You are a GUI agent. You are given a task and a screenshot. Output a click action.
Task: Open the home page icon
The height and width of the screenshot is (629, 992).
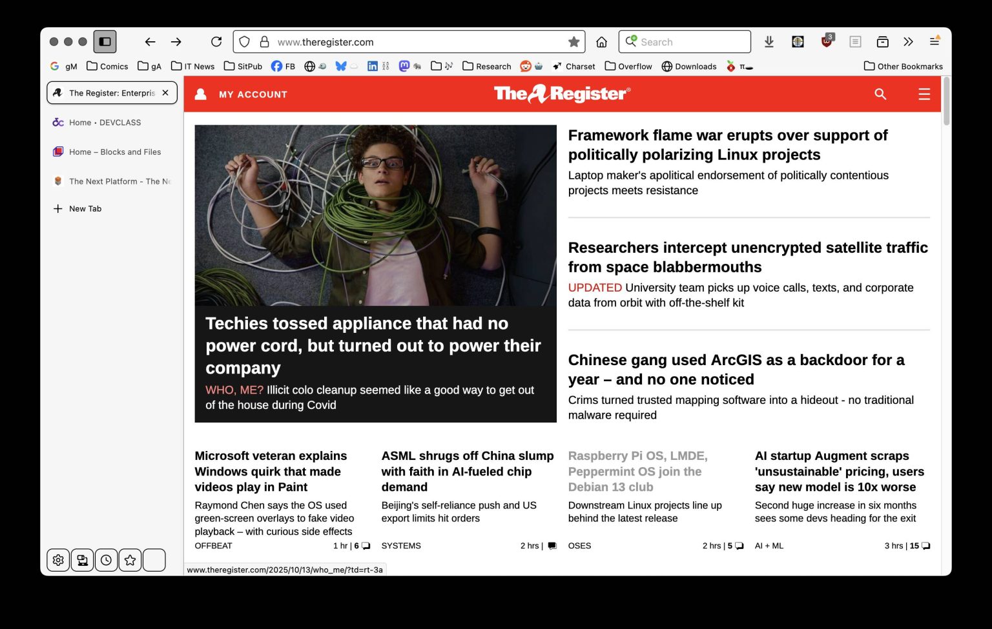point(601,42)
